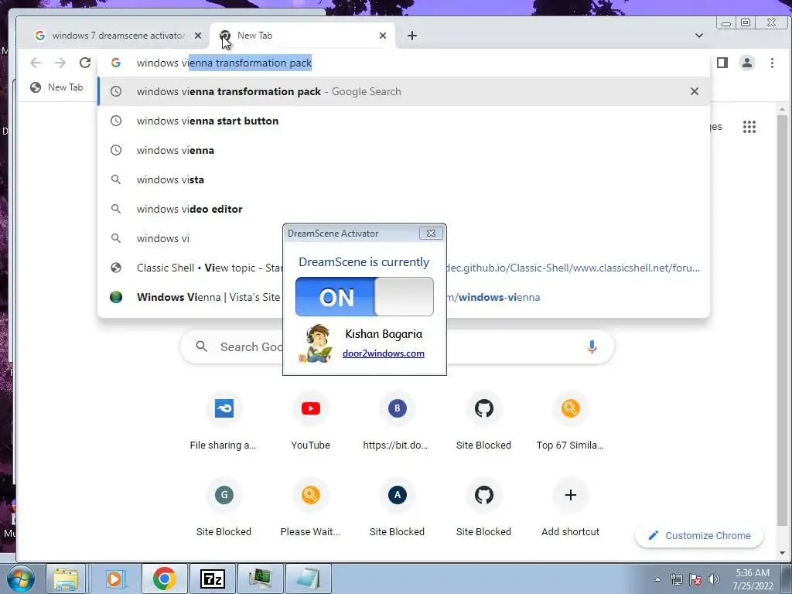Viewport: 792px width, 594px height.
Task: Click Customize Chrome button
Action: click(699, 535)
